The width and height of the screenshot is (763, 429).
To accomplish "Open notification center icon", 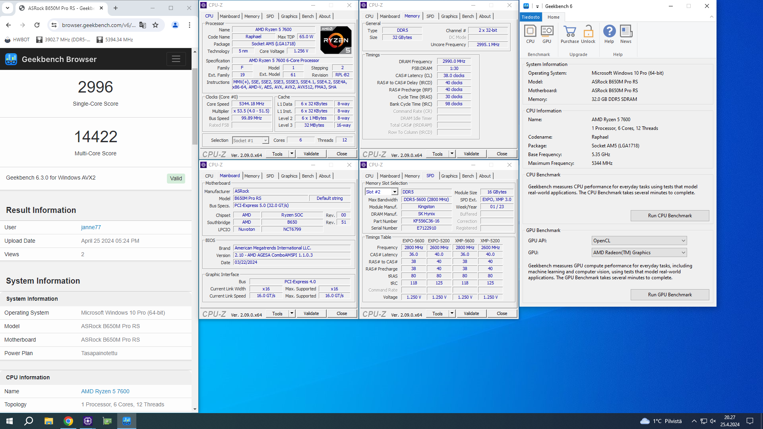I will pyautogui.click(x=750, y=421).
